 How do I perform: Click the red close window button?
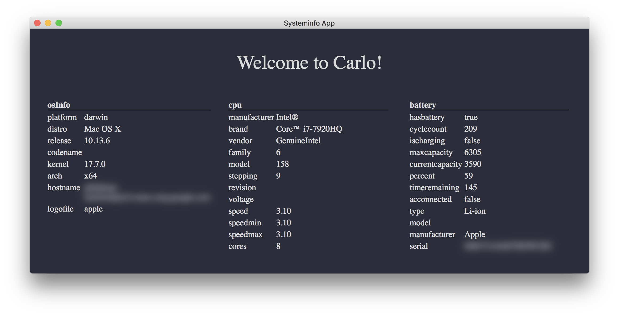click(x=37, y=23)
